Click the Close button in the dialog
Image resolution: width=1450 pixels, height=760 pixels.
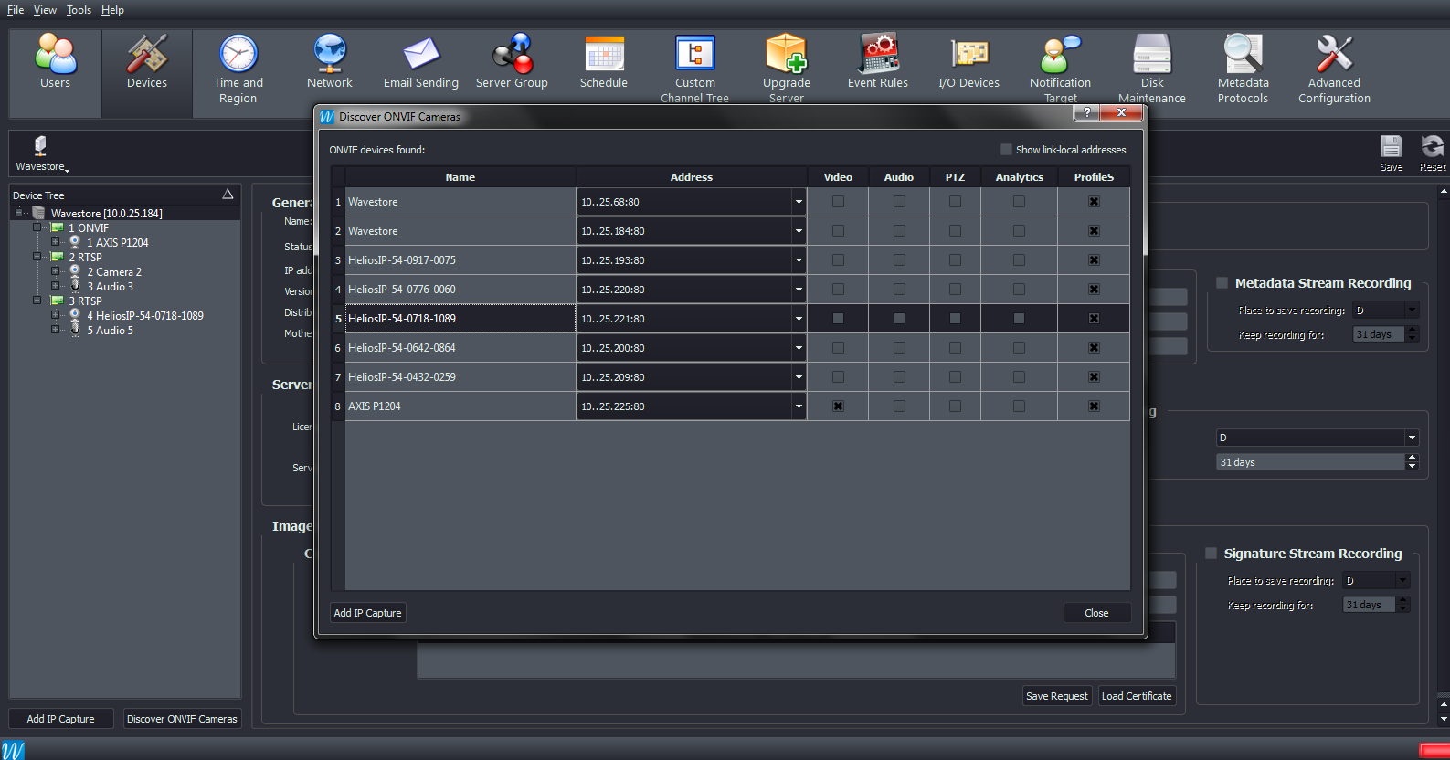click(1096, 613)
